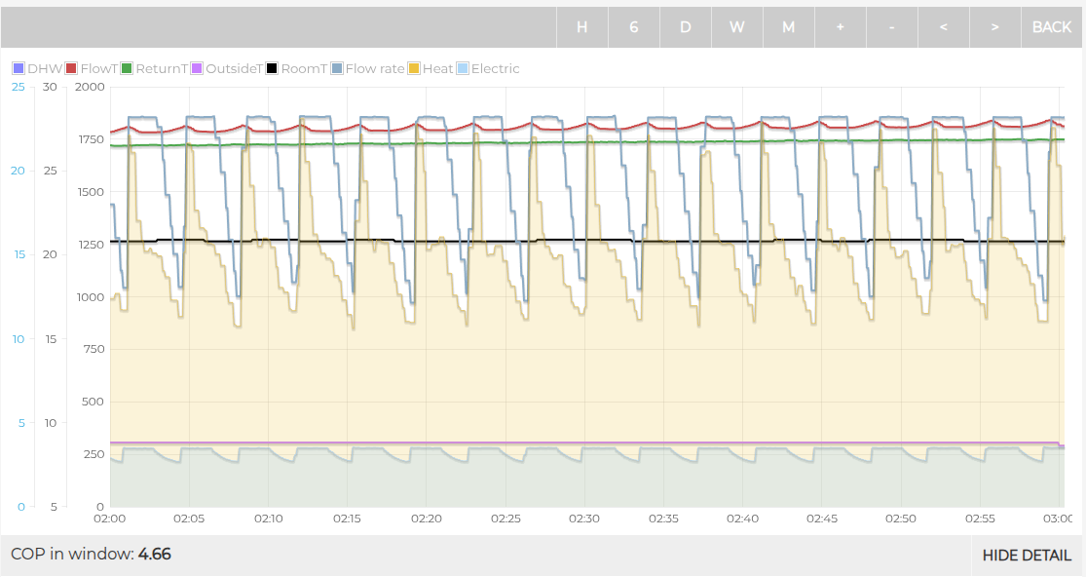Switch chart to Month view (M)

(789, 27)
